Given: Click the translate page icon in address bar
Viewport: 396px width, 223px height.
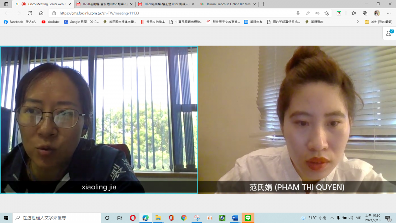Looking at the screenshot, I should coord(317,13).
